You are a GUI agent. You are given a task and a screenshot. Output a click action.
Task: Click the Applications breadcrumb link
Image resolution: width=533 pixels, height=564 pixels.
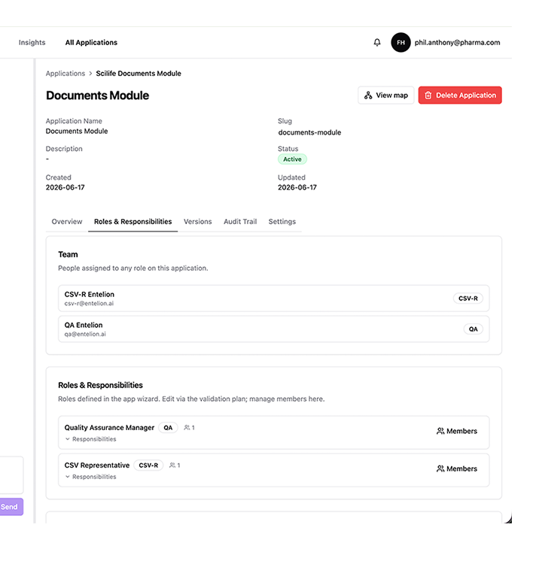click(65, 74)
